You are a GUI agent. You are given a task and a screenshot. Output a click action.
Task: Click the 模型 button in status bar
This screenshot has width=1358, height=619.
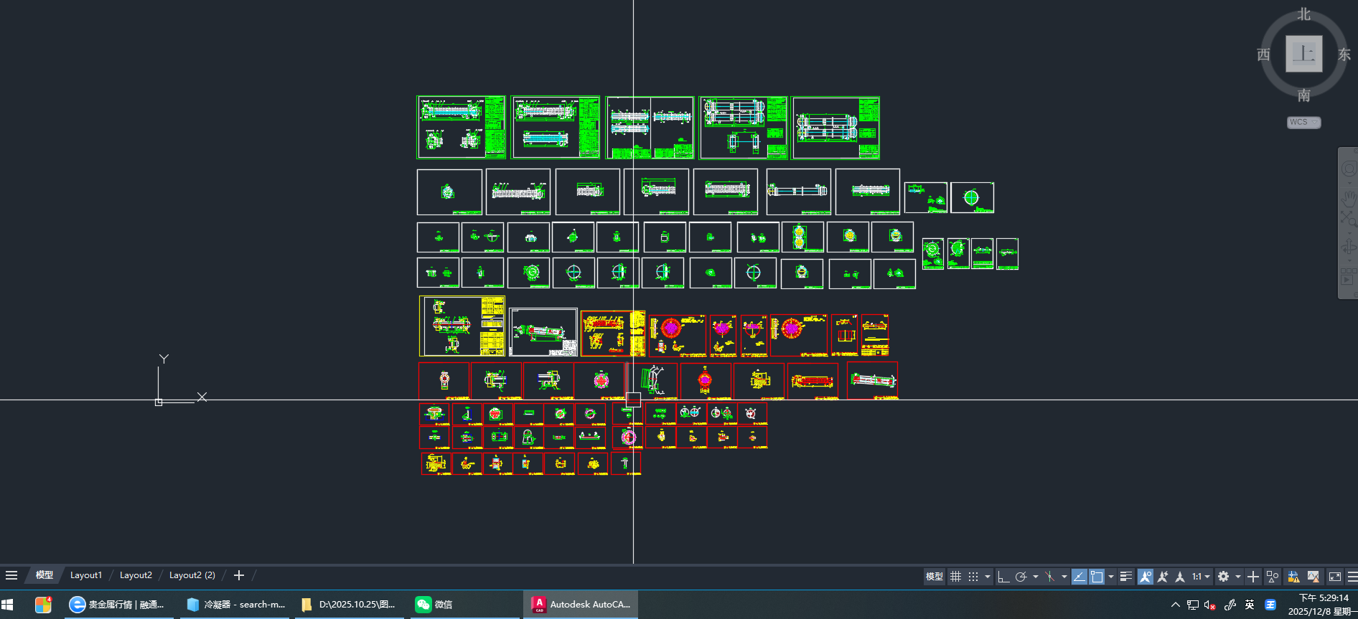(935, 577)
